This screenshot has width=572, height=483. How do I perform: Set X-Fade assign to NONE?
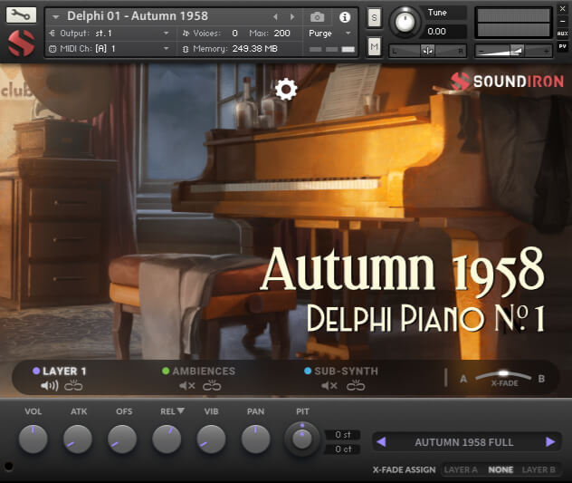point(500,469)
